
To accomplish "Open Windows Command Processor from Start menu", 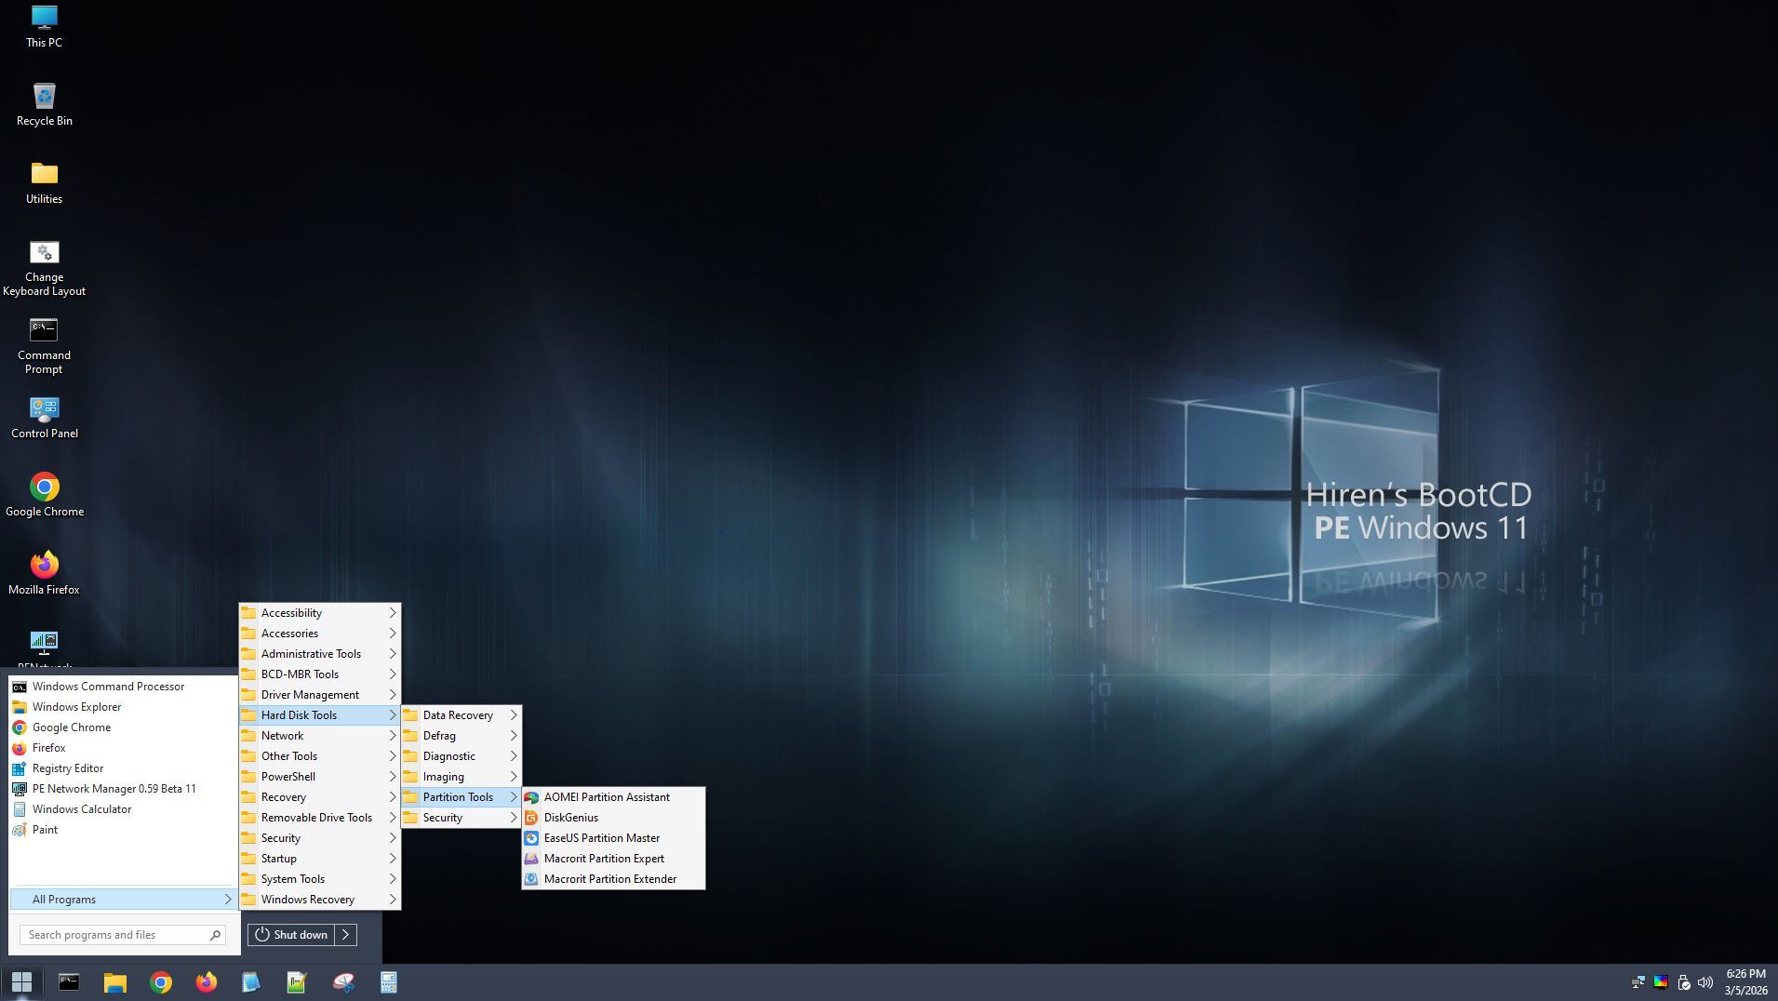I will tap(123, 687).
